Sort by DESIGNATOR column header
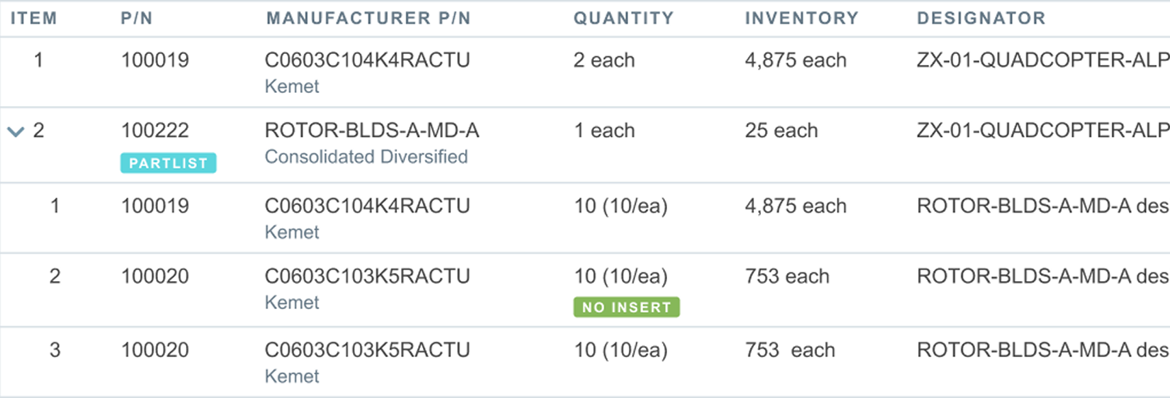This screenshot has width=1170, height=398. point(981,18)
